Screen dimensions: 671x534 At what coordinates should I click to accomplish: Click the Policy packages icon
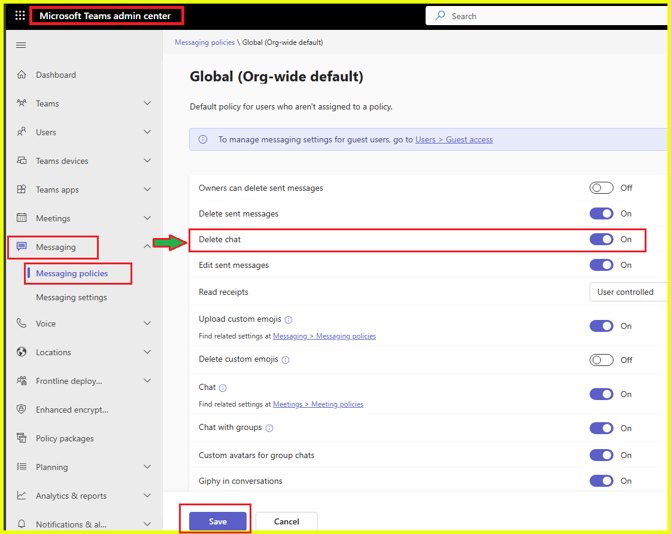click(x=22, y=438)
